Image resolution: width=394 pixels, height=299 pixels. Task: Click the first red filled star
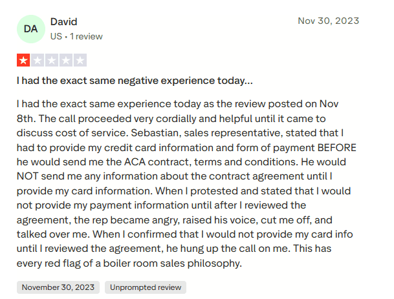pos(23,61)
